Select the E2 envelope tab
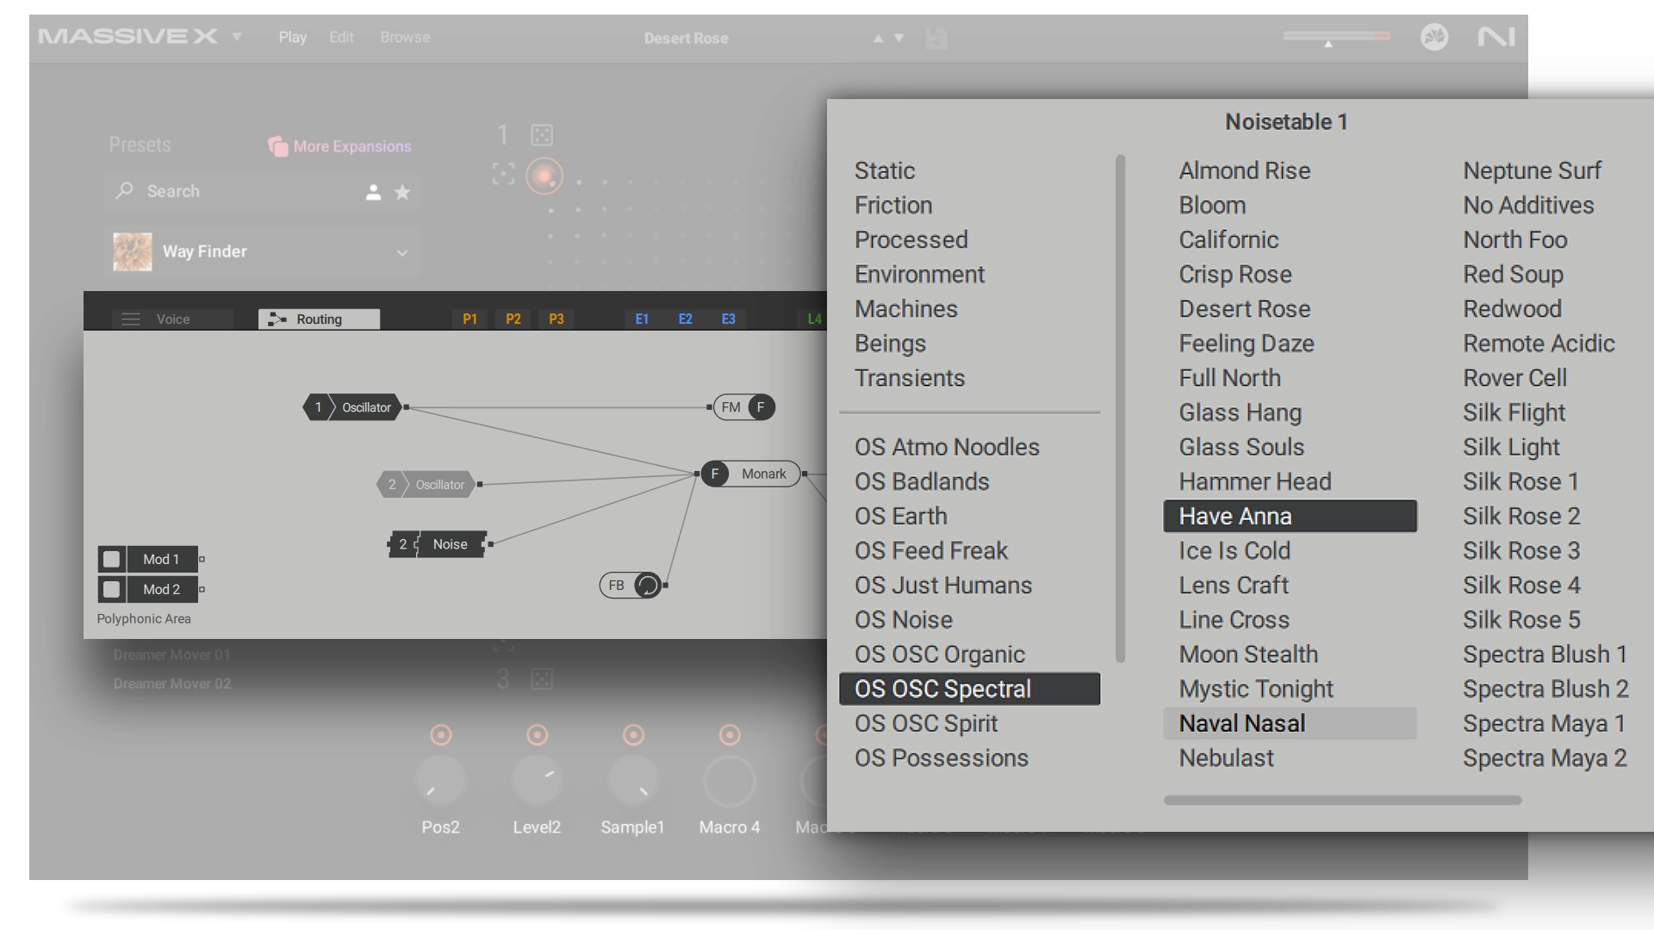 (685, 319)
